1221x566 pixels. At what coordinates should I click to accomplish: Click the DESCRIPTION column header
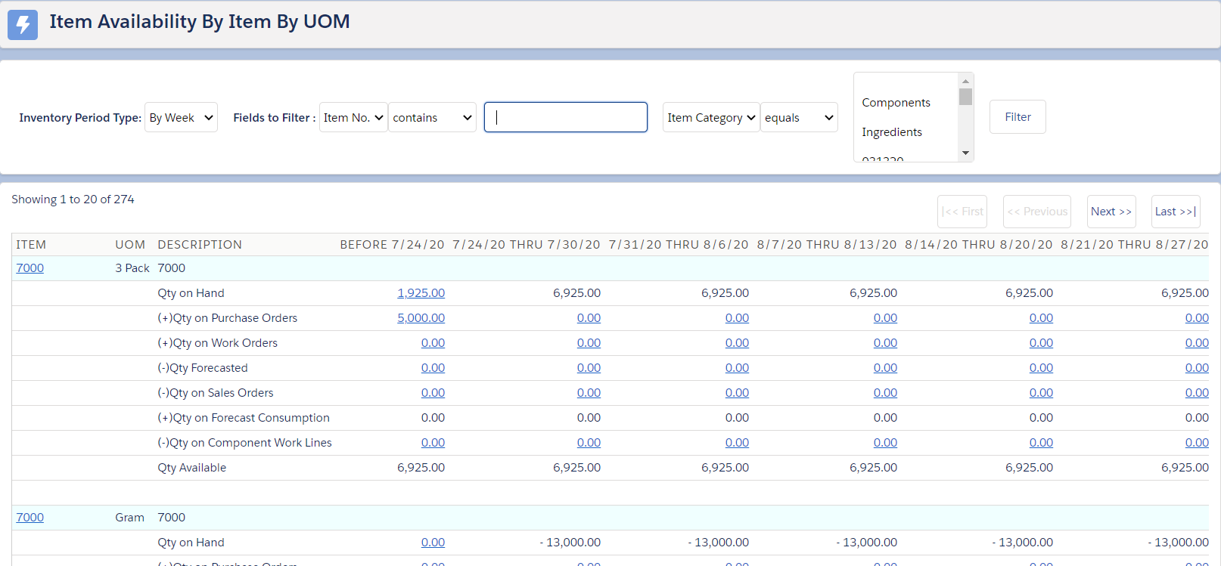coord(200,245)
